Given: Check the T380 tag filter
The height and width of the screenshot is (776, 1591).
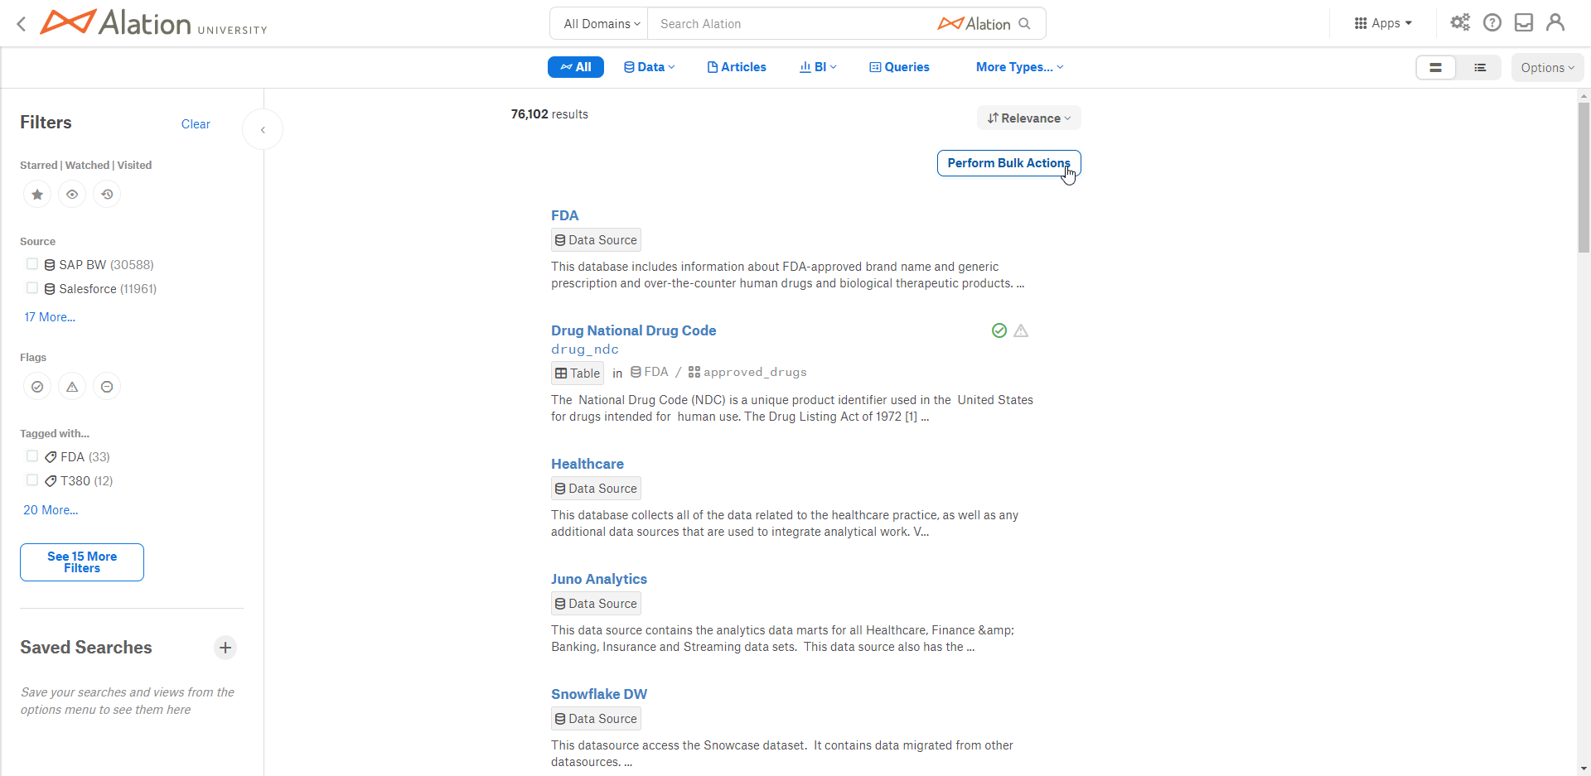Looking at the screenshot, I should tap(32, 480).
